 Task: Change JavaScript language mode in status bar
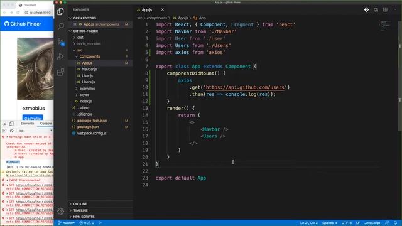372,223
